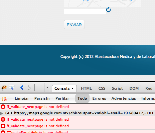Click the third ff_validate_nextpage error icon
Viewport: 155px width, 133px height.
click(3, 126)
